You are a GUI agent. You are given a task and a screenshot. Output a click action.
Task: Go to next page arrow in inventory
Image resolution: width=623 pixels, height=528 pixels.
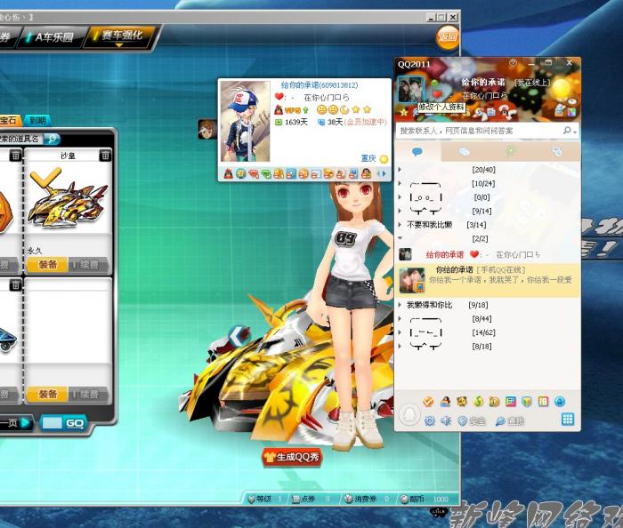pos(26,422)
